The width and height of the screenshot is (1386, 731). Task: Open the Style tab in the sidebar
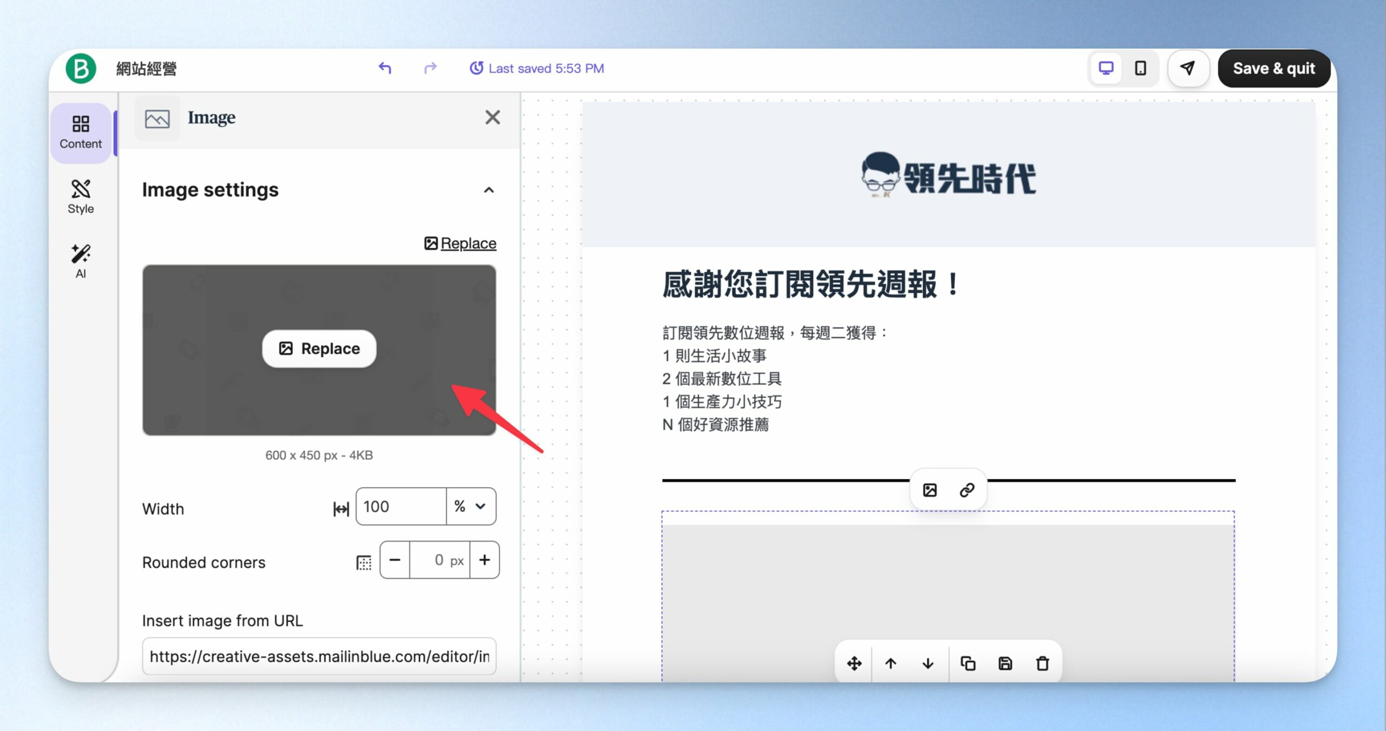81,197
